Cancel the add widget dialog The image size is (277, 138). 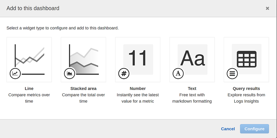(x=228, y=129)
